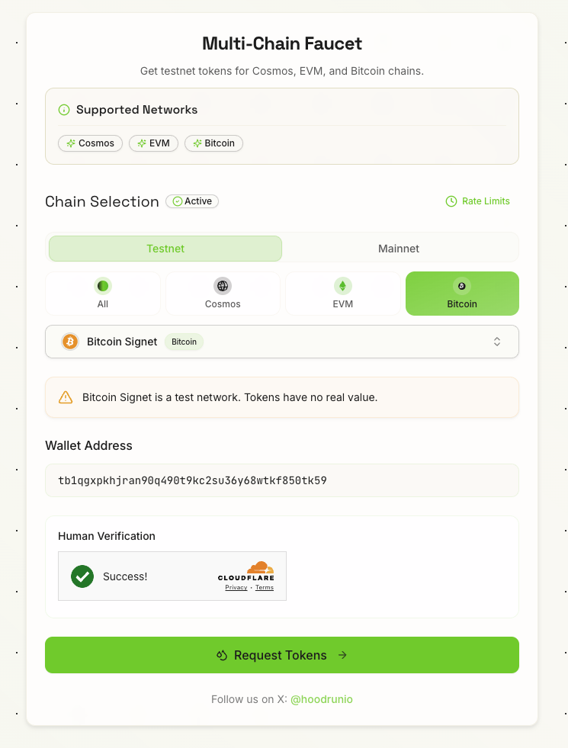
Task: Open the Bitcoin Signet network dropdown
Action: pyautogui.click(x=282, y=342)
